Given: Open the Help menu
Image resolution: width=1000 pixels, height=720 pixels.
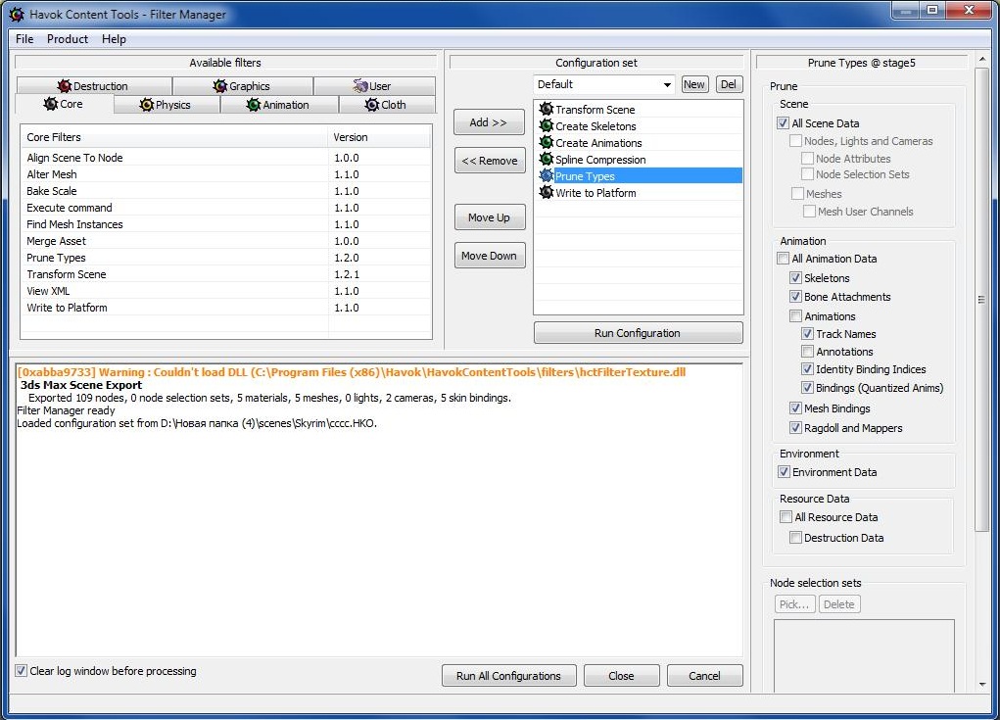Looking at the screenshot, I should [x=114, y=39].
